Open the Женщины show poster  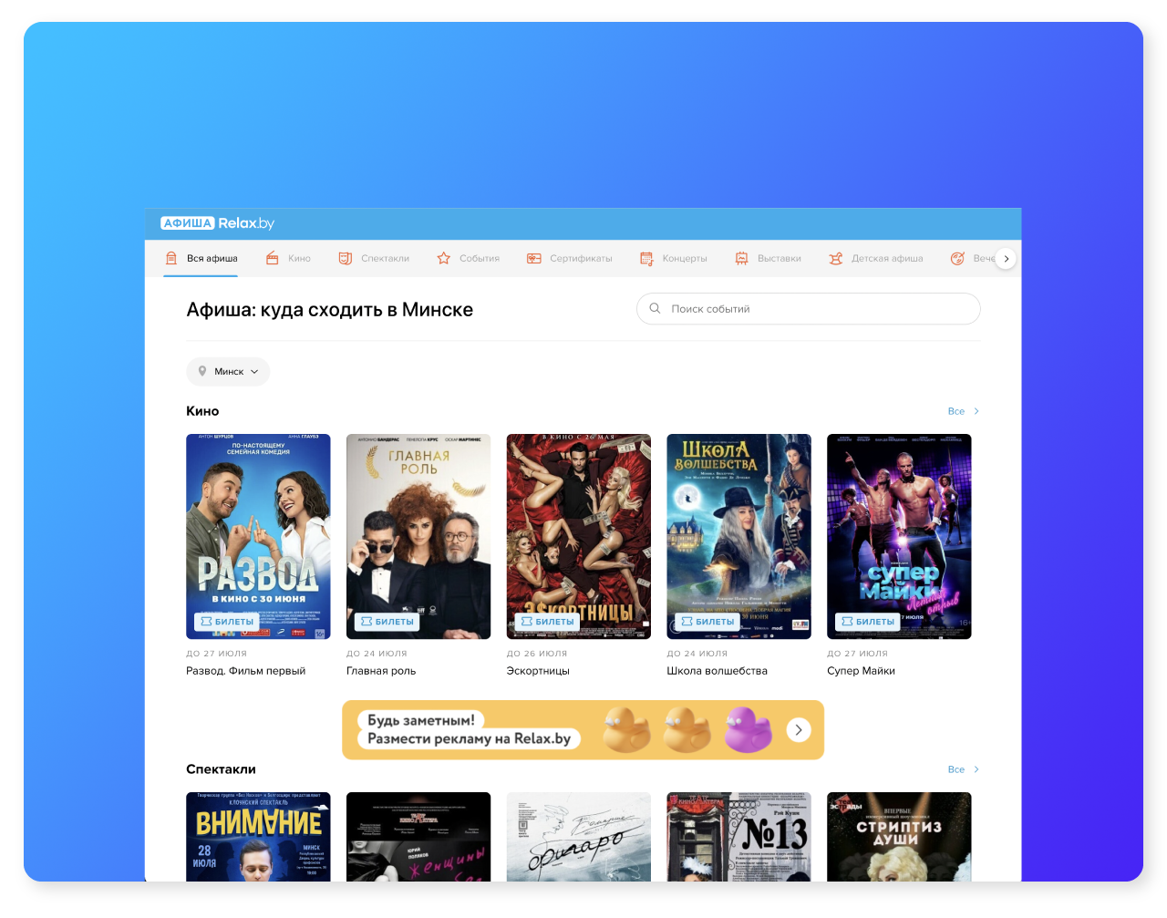pyautogui.click(x=418, y=837)
